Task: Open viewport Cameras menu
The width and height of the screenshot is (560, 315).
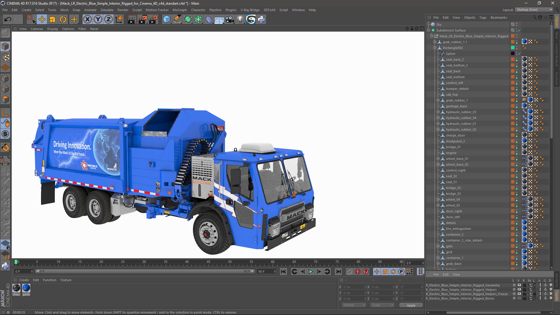Action: click(37, 29)
